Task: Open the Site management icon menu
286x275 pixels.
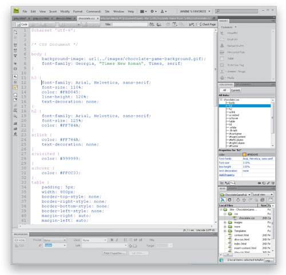Action: (x=164, y=11)
